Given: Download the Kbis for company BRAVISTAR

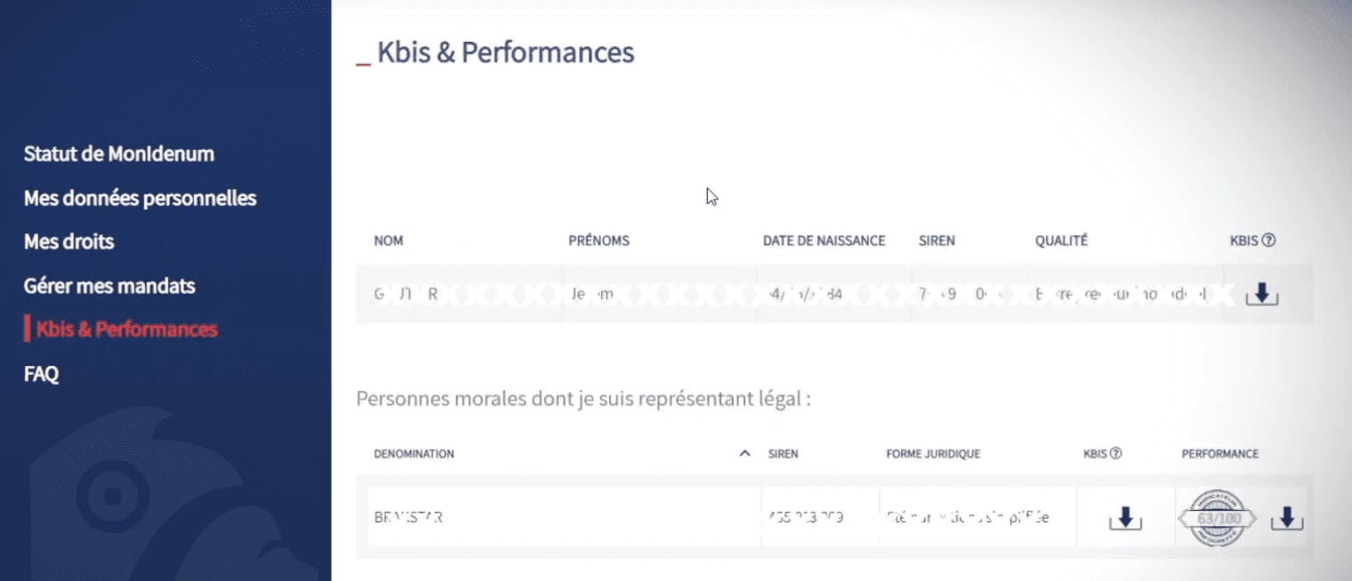Looking at the screenshot, I should [1123, 516].
